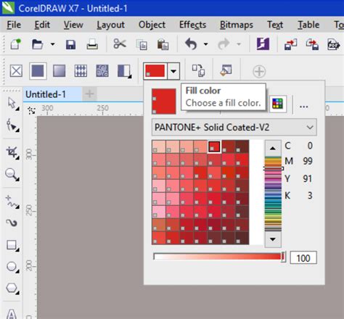Expand the Open recent dropdown arrow
The height and width of the screenshot is (319, 344).
click(x=52, y=44)
